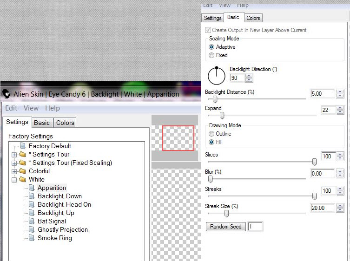Choose Fill drawing mode
350x261 pixels.
point(211,142)
